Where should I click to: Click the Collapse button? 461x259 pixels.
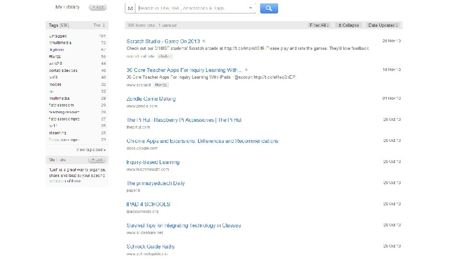(x=349, y=25)
